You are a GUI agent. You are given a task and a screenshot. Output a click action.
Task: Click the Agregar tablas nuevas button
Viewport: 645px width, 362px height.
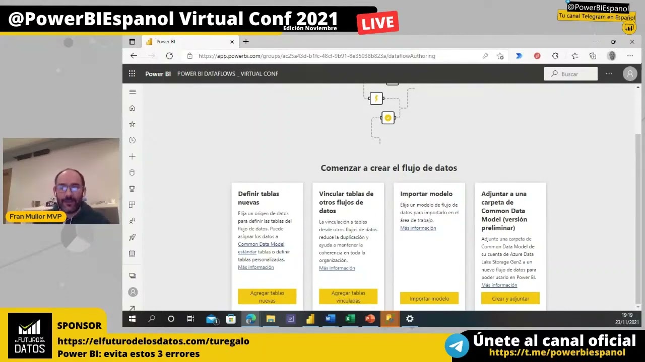click(x=267, y=297)
